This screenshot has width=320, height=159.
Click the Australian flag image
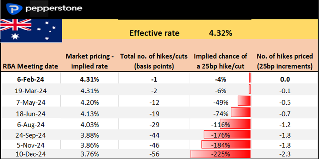tap(31, 30)
